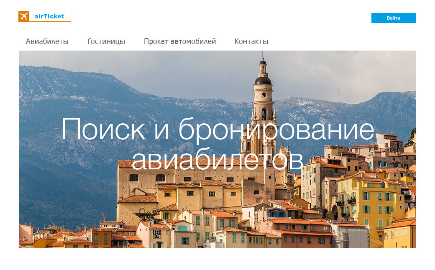Click the airTicket logo text
The width and height of the screenshot is (435, 270).
coord(49,16)
